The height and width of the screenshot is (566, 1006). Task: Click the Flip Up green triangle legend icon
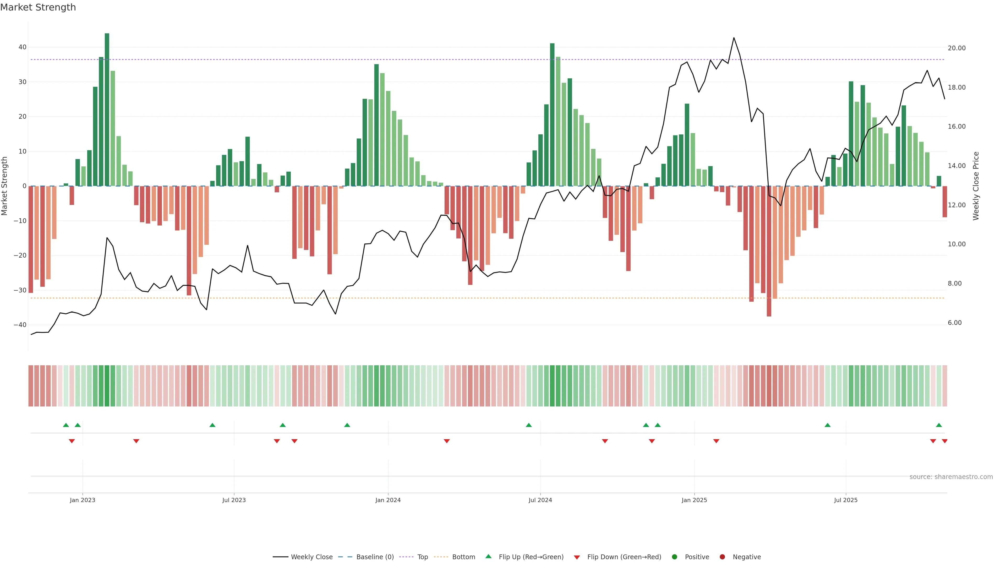coord(488,557)
